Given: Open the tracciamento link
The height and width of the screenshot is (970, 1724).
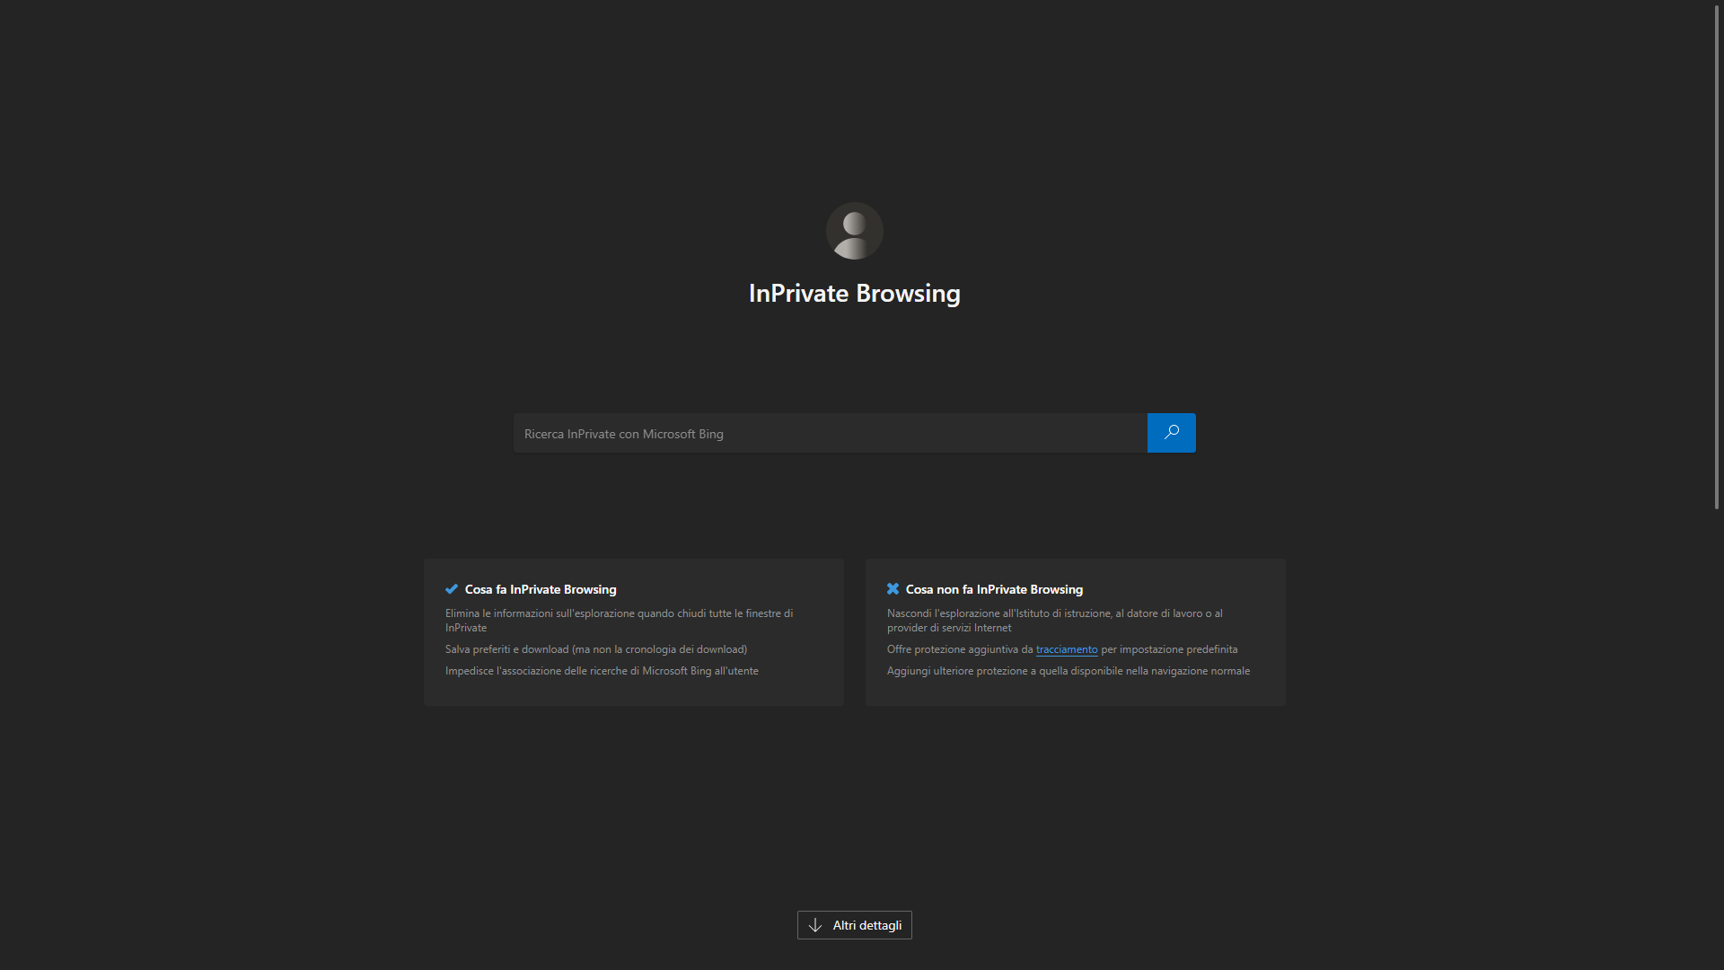Looking at the screenshot, I should pyautogui.click(x=1067, y=649).
